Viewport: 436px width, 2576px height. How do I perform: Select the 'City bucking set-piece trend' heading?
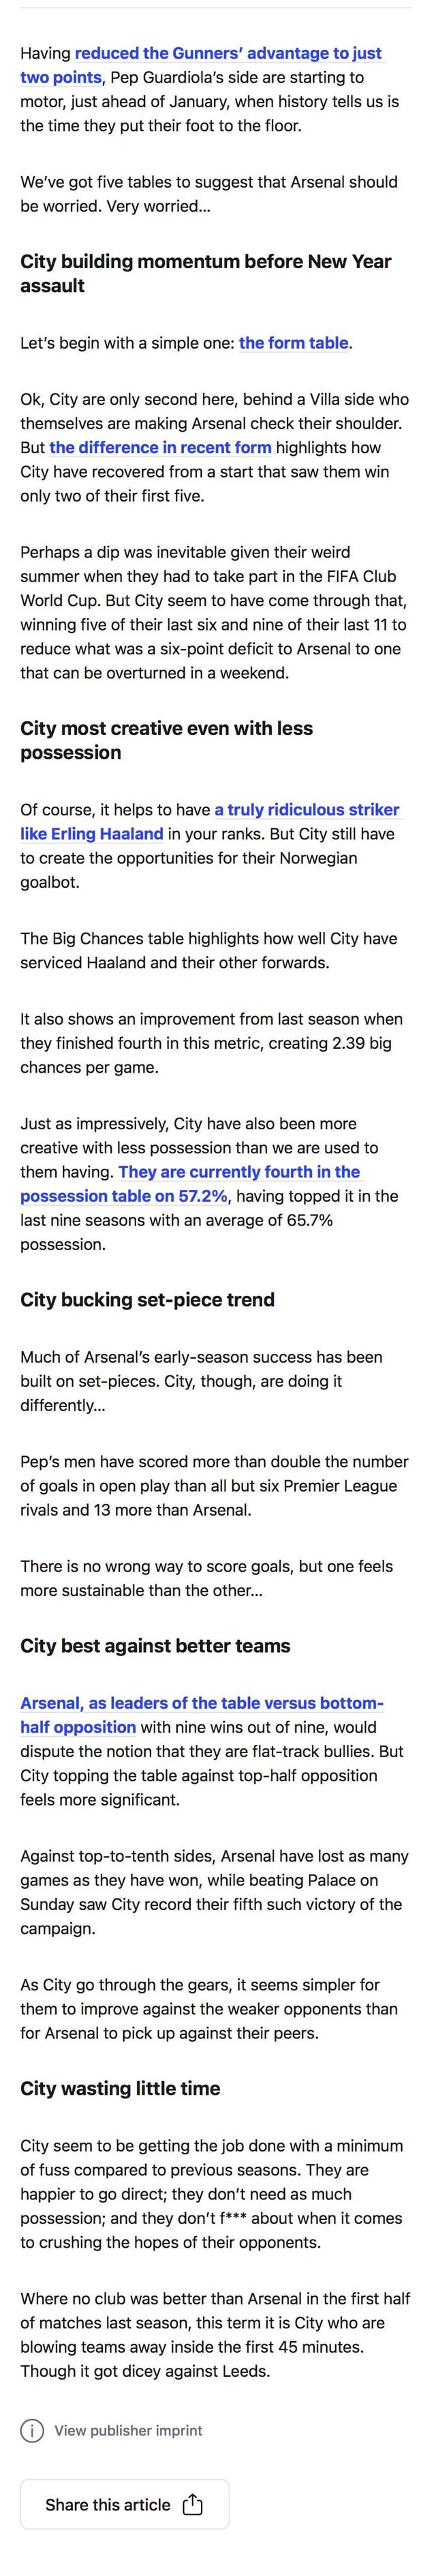146,1299
